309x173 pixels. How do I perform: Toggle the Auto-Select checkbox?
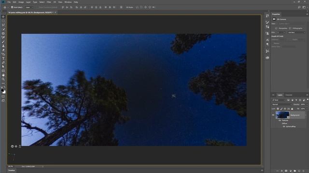pos(12,7)
